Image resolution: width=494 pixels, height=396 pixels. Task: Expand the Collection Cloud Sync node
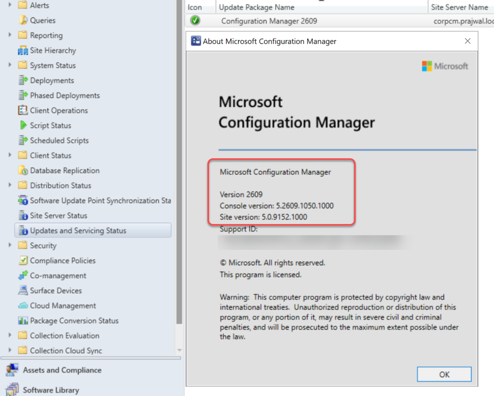click(10, 350)
